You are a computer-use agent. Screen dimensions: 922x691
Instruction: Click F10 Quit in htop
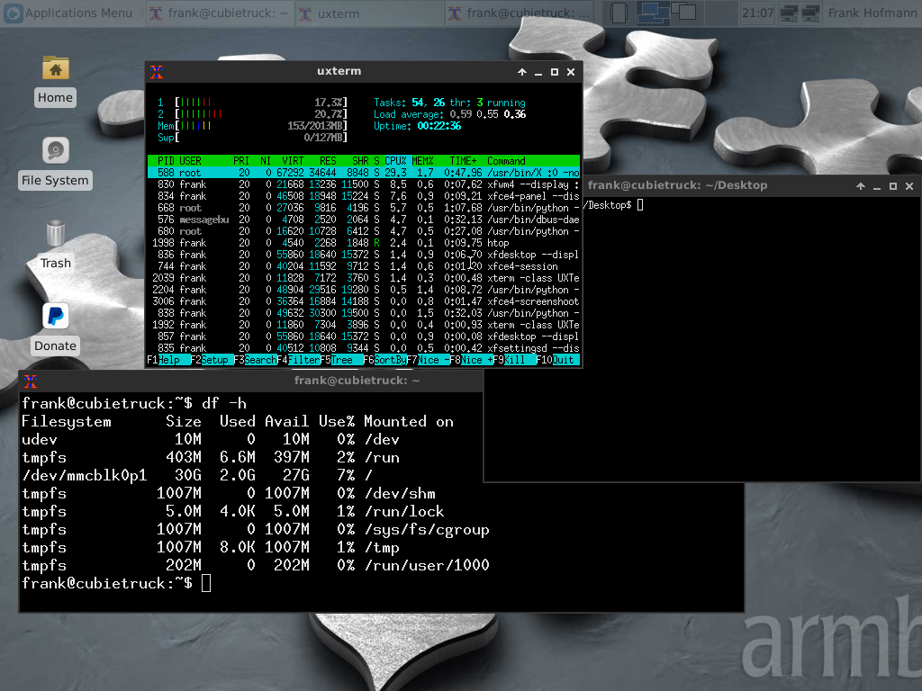tap(564, 360)
